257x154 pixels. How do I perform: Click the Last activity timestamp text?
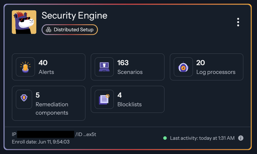(202, 138)
